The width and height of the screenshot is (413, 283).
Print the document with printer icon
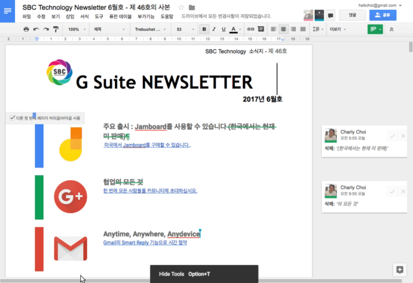[x=26, y=29]
